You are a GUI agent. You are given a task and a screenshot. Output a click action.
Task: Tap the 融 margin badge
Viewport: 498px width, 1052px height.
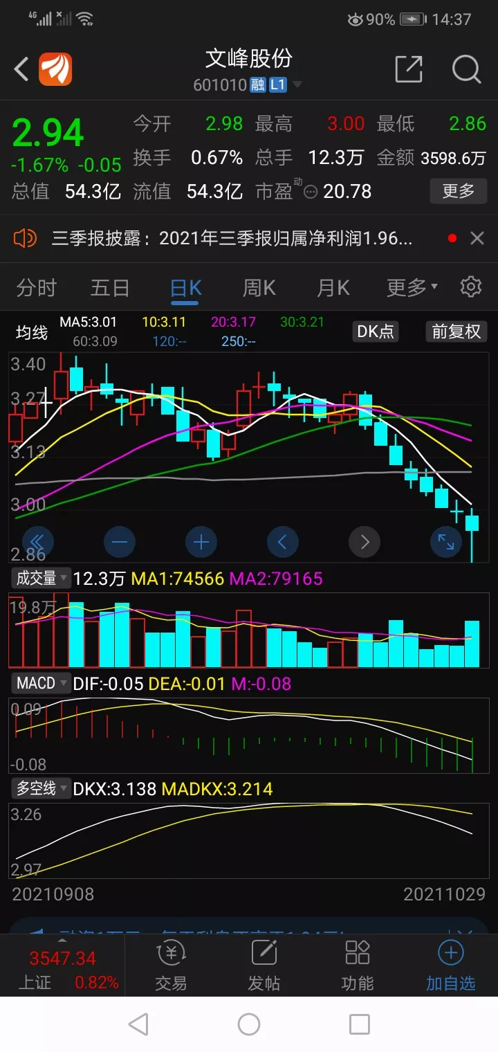click(258, 85)
